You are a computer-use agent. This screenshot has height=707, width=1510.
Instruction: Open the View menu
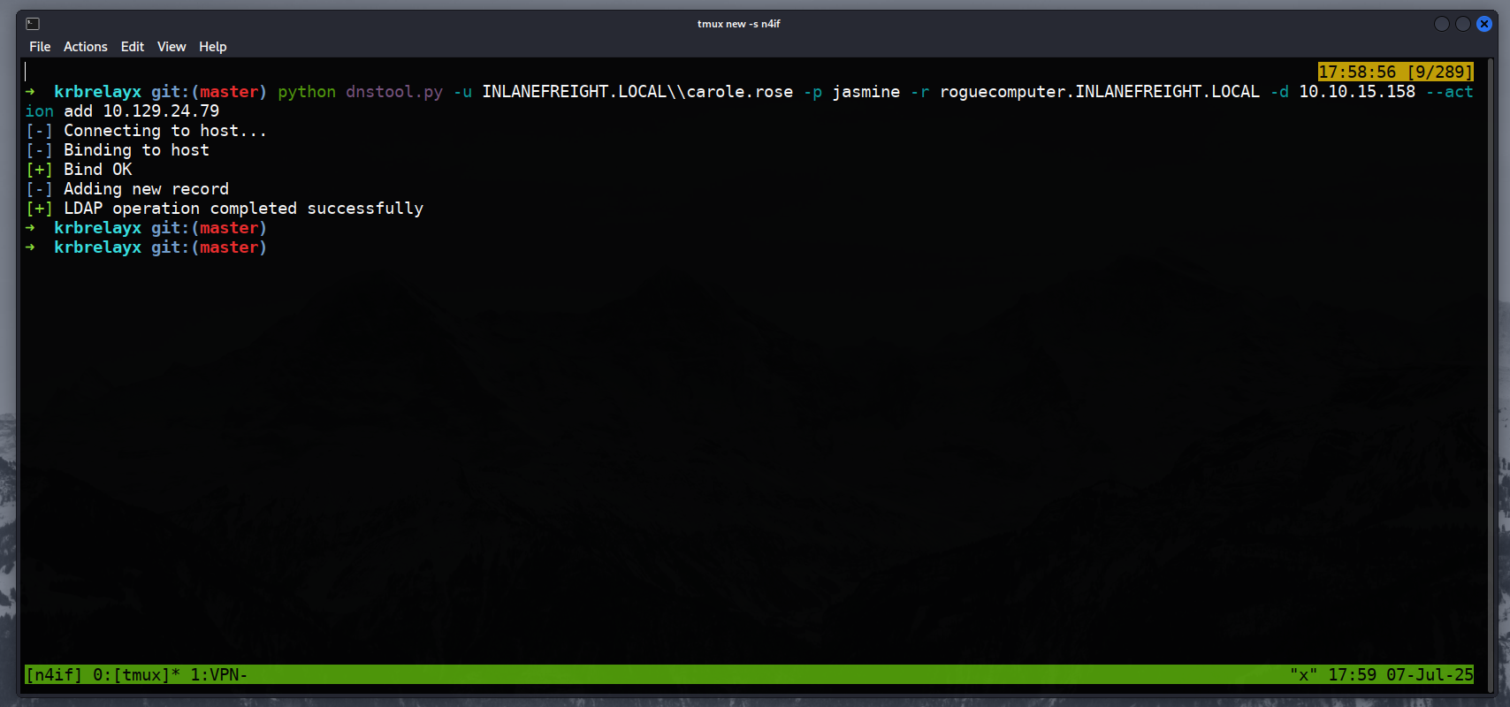[x=172, y=47]
